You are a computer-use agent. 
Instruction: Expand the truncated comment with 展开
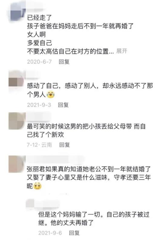point(122,51)
